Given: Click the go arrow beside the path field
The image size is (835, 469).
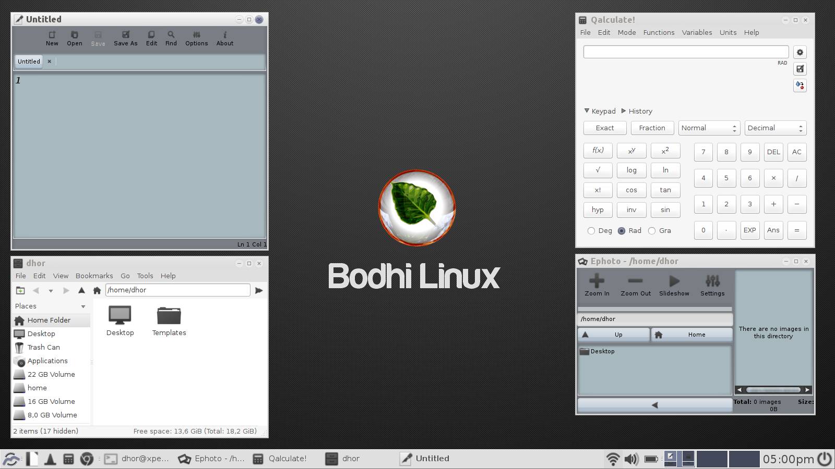Looking at the screenshot, I should point(259,290).
